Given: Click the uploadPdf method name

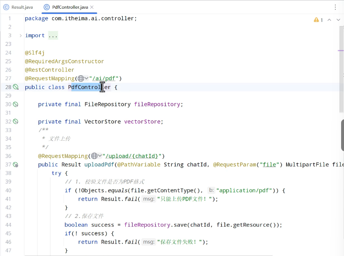Looking at the screenshot, I should (99, 165).
